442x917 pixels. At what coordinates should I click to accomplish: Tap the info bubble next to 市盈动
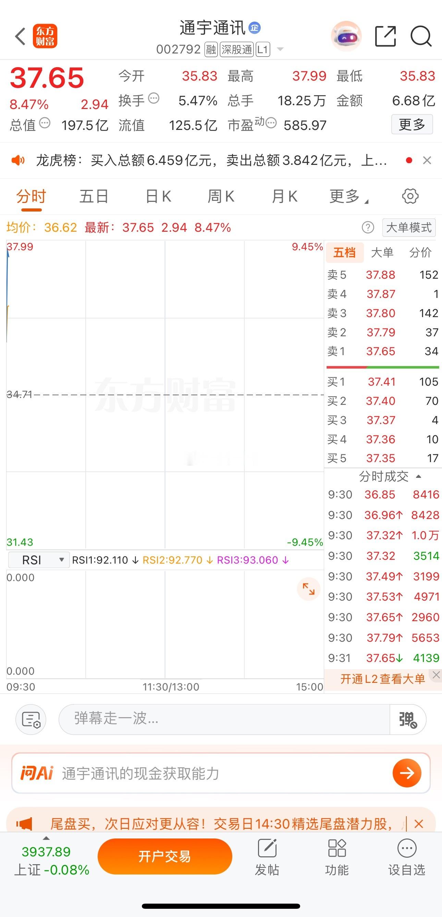[x=271, y=123]
